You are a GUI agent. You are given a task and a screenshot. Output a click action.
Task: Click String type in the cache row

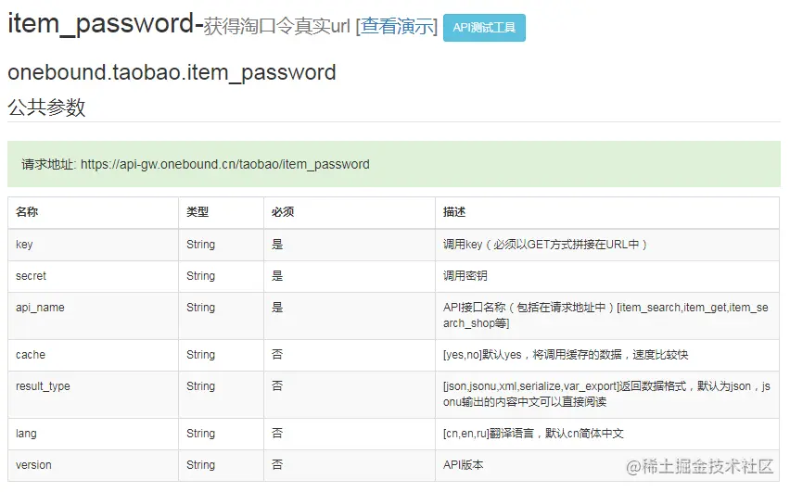[x=200, y=355]
